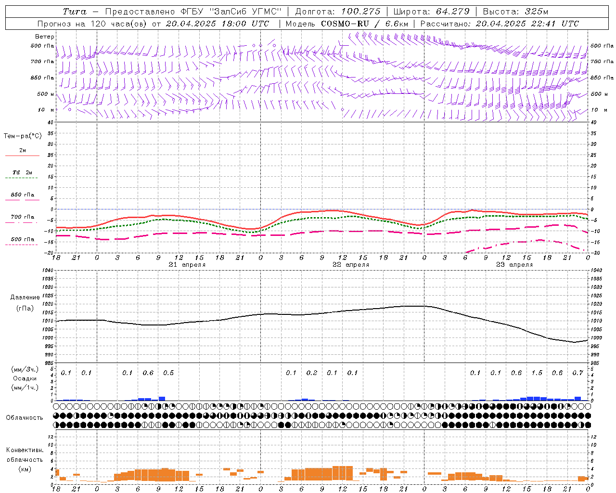Click the "(гПа)" unit under Давление

click(25, 308)
